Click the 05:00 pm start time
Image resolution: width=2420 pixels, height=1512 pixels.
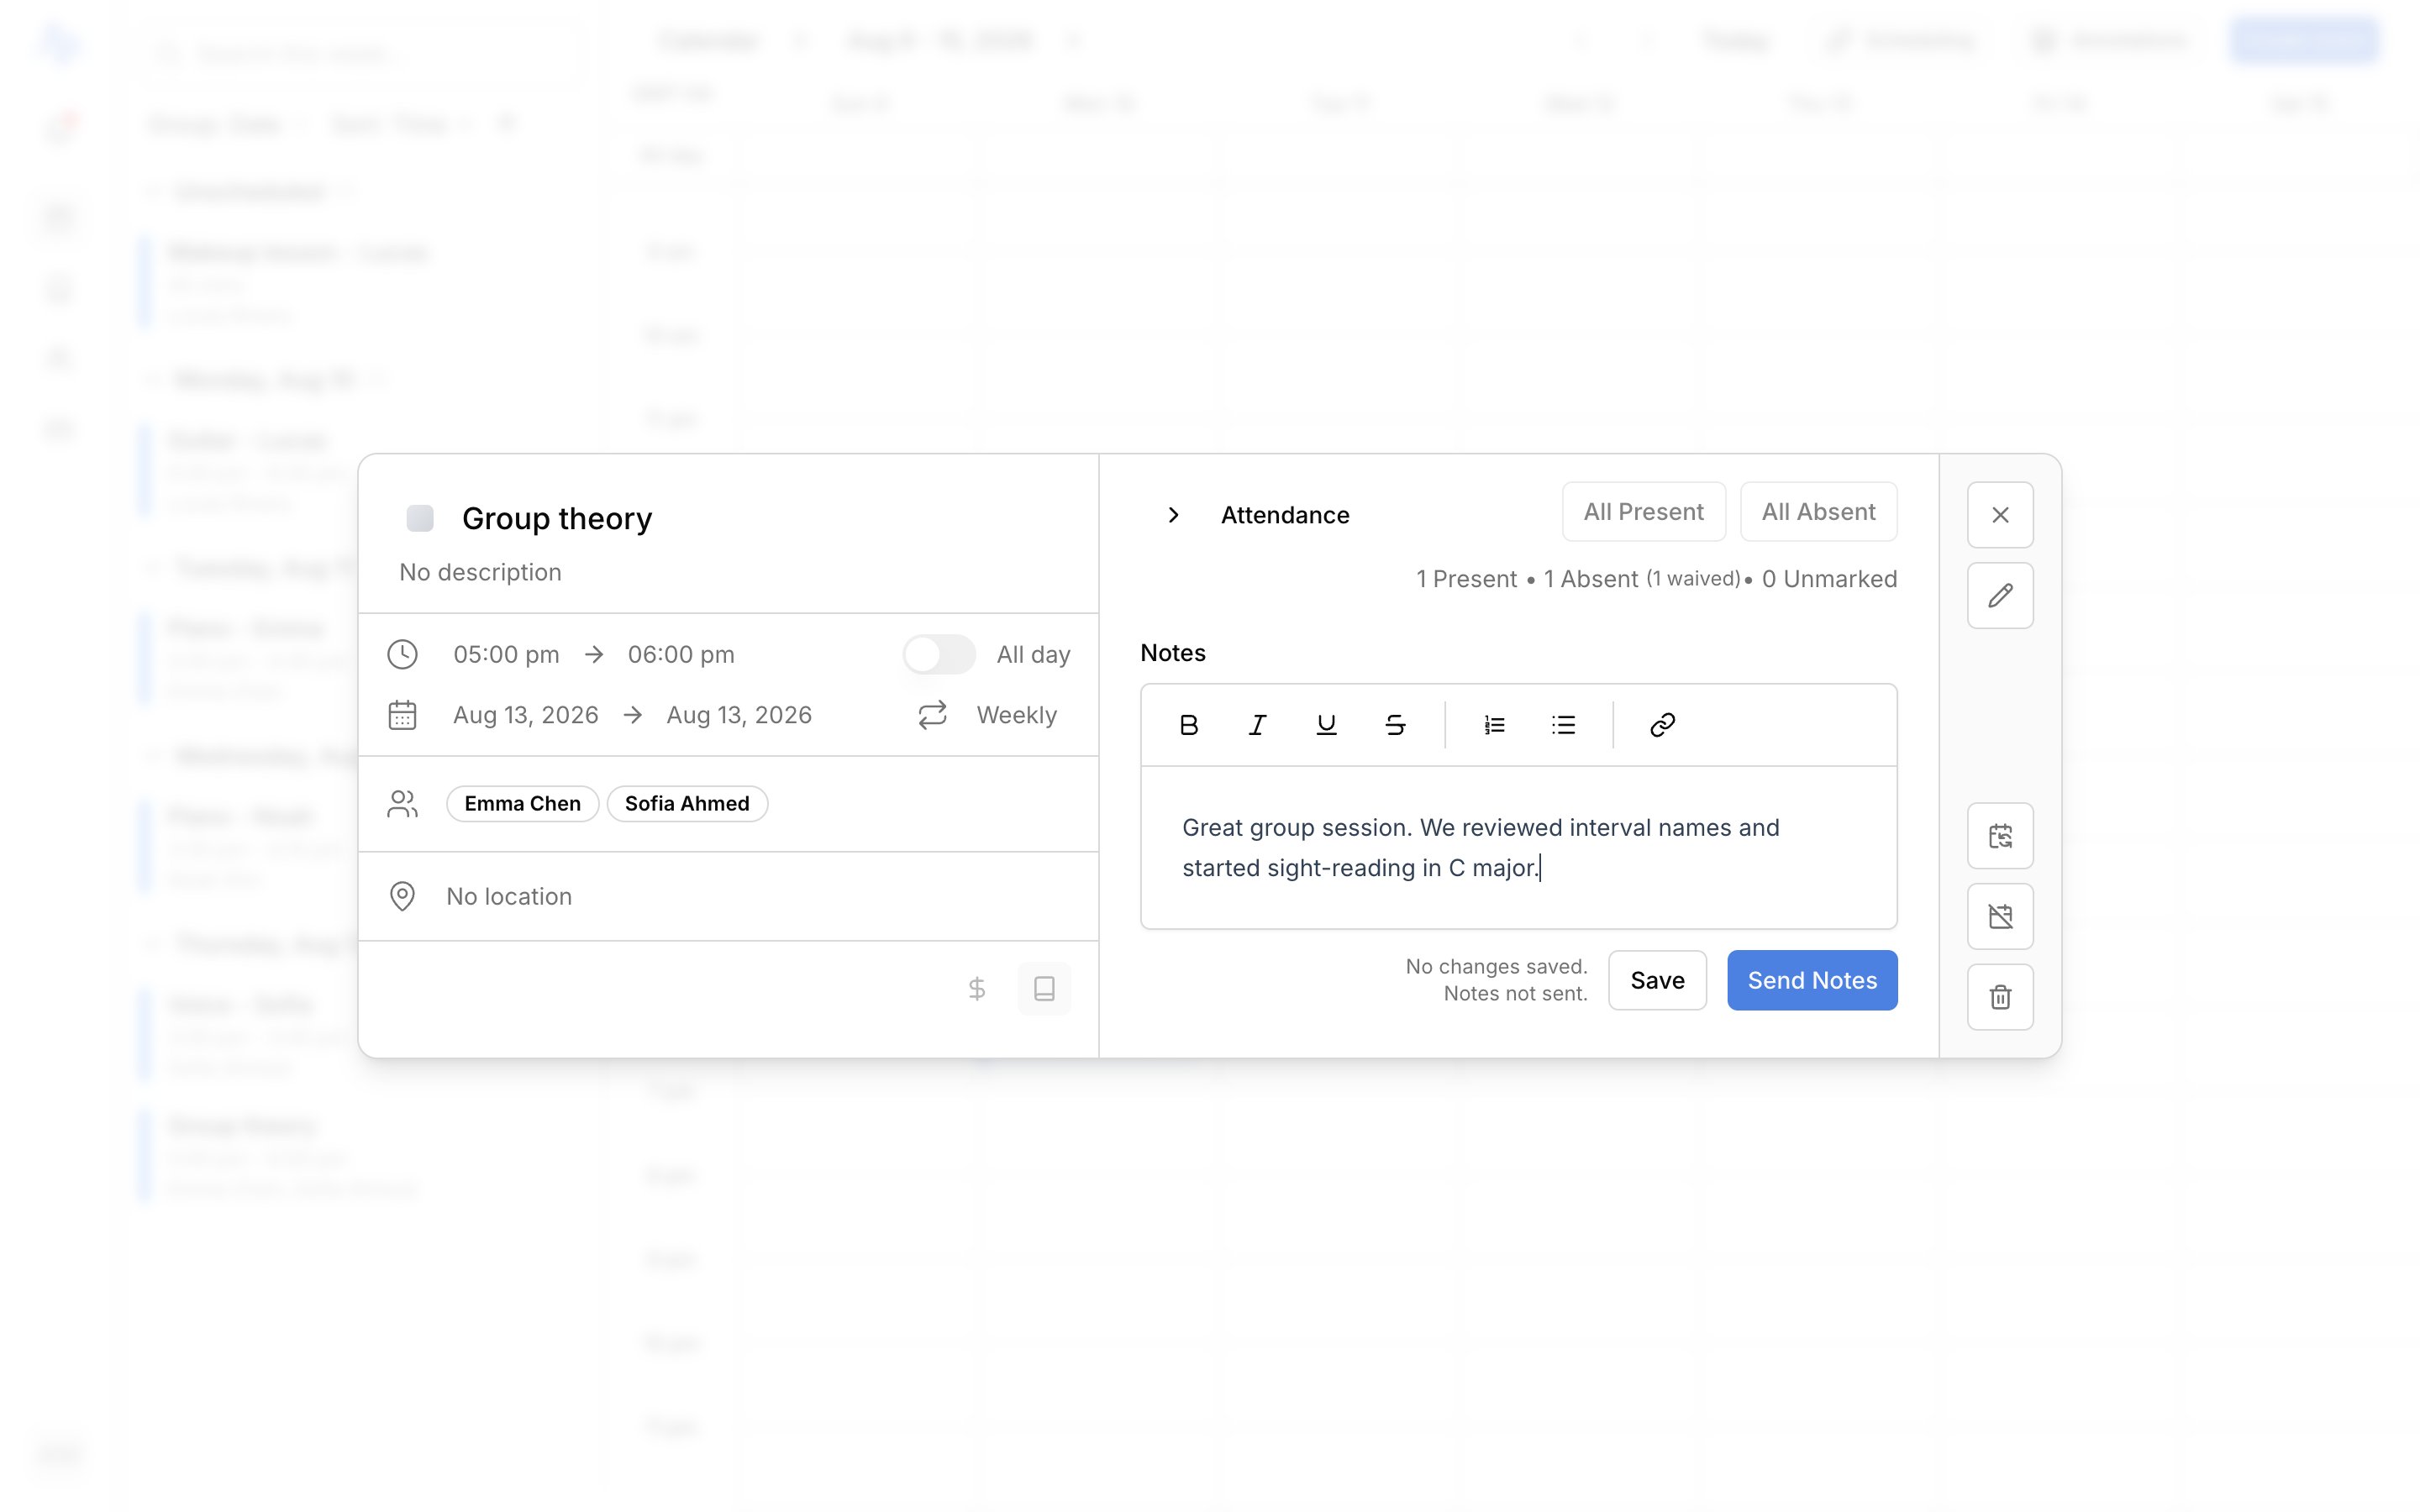coord(506,655)
